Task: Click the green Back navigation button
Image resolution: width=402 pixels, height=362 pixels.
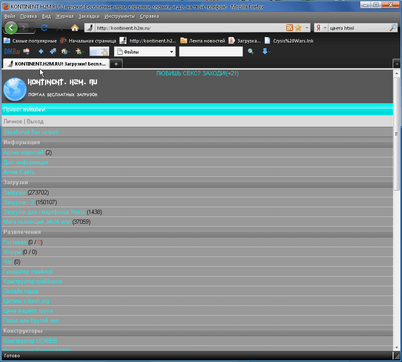Action: (x=11, y=28)
